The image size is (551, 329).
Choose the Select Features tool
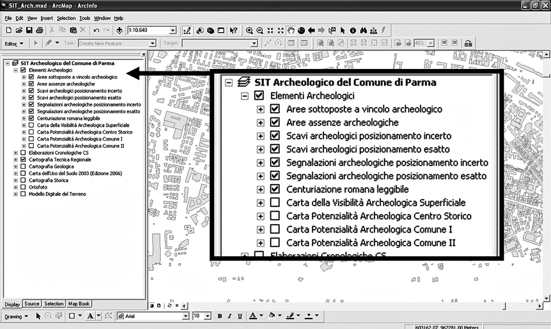(x=332, y=30)
